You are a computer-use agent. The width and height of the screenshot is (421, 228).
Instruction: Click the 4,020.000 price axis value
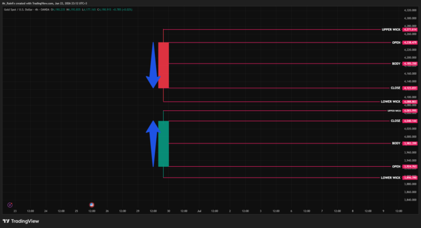pos(410,129)
